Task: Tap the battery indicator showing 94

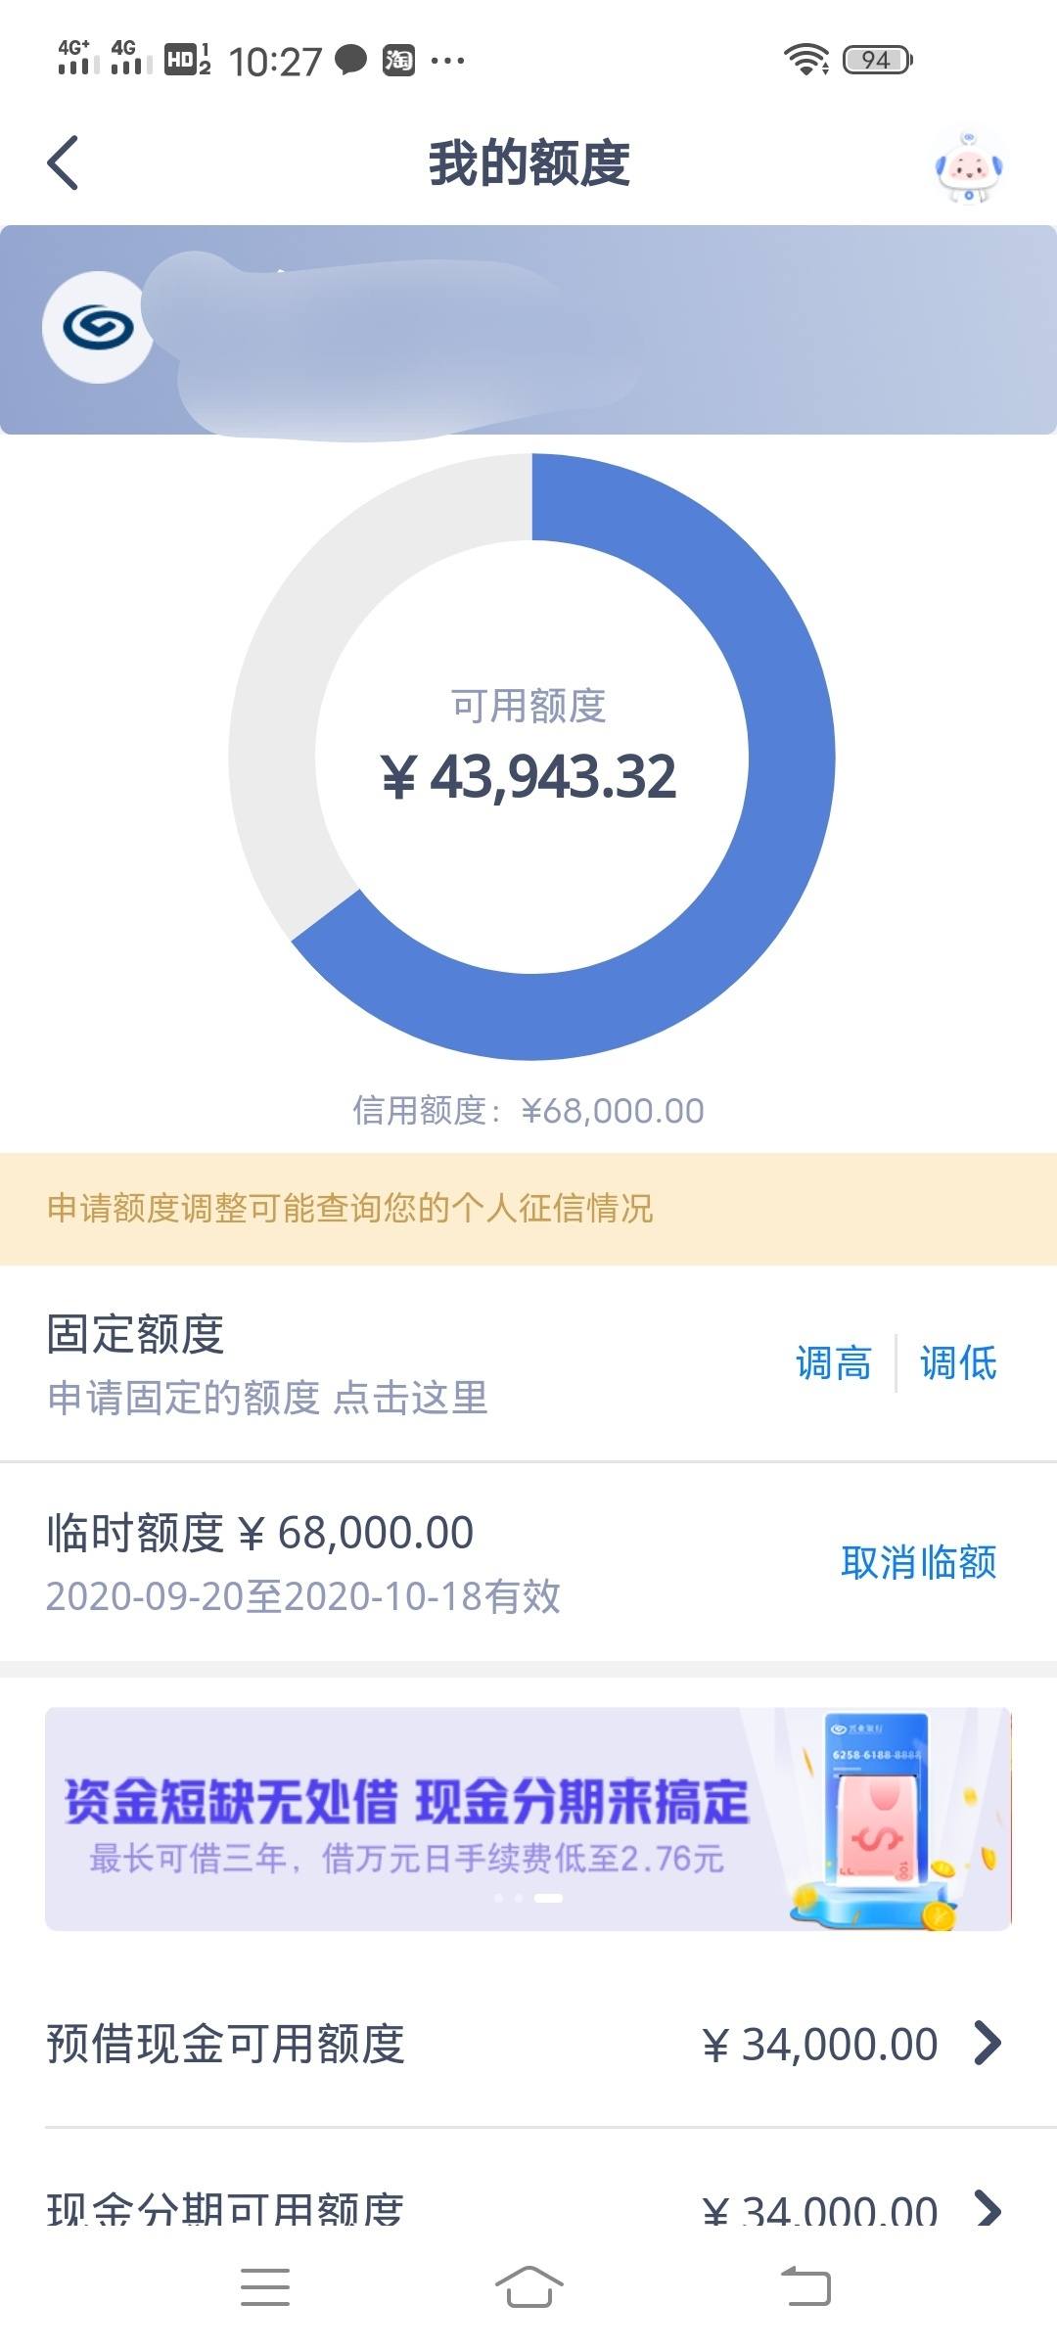Action: point(877,60)
